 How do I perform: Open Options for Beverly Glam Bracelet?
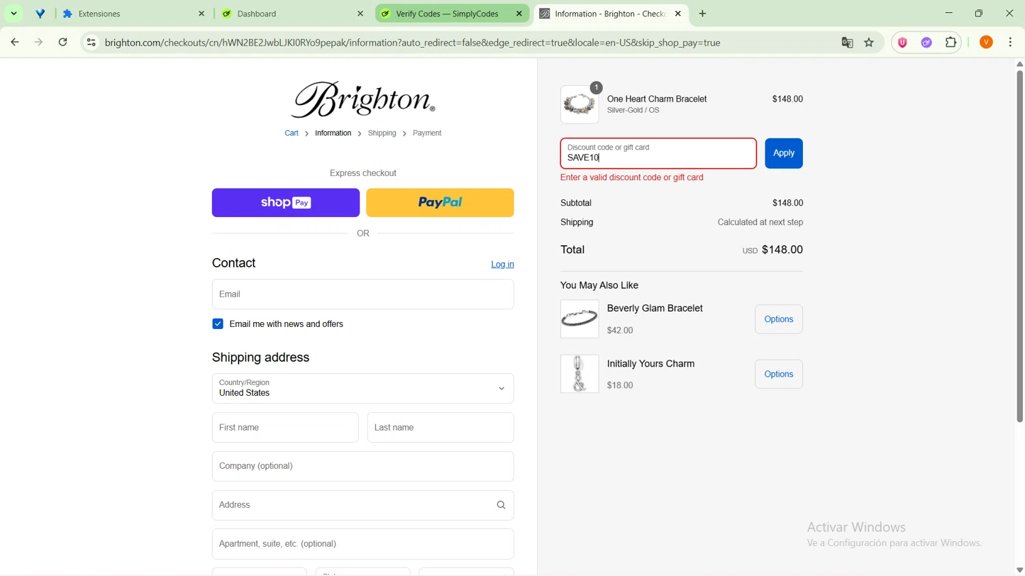(x=778, y=319)
